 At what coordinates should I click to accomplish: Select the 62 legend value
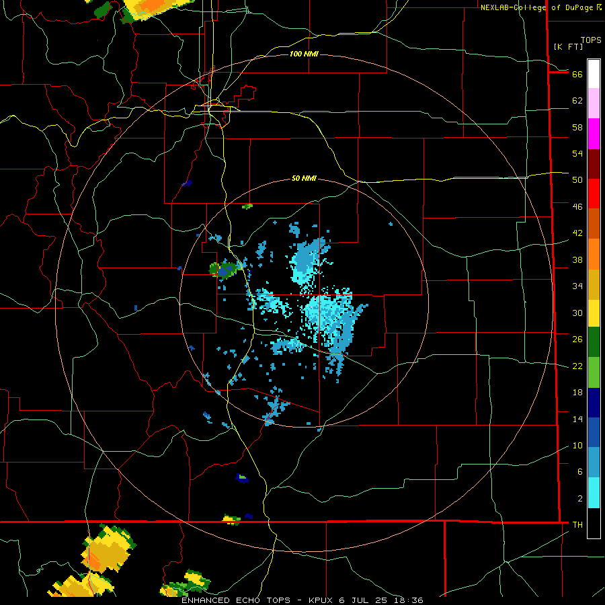(577, 101)
